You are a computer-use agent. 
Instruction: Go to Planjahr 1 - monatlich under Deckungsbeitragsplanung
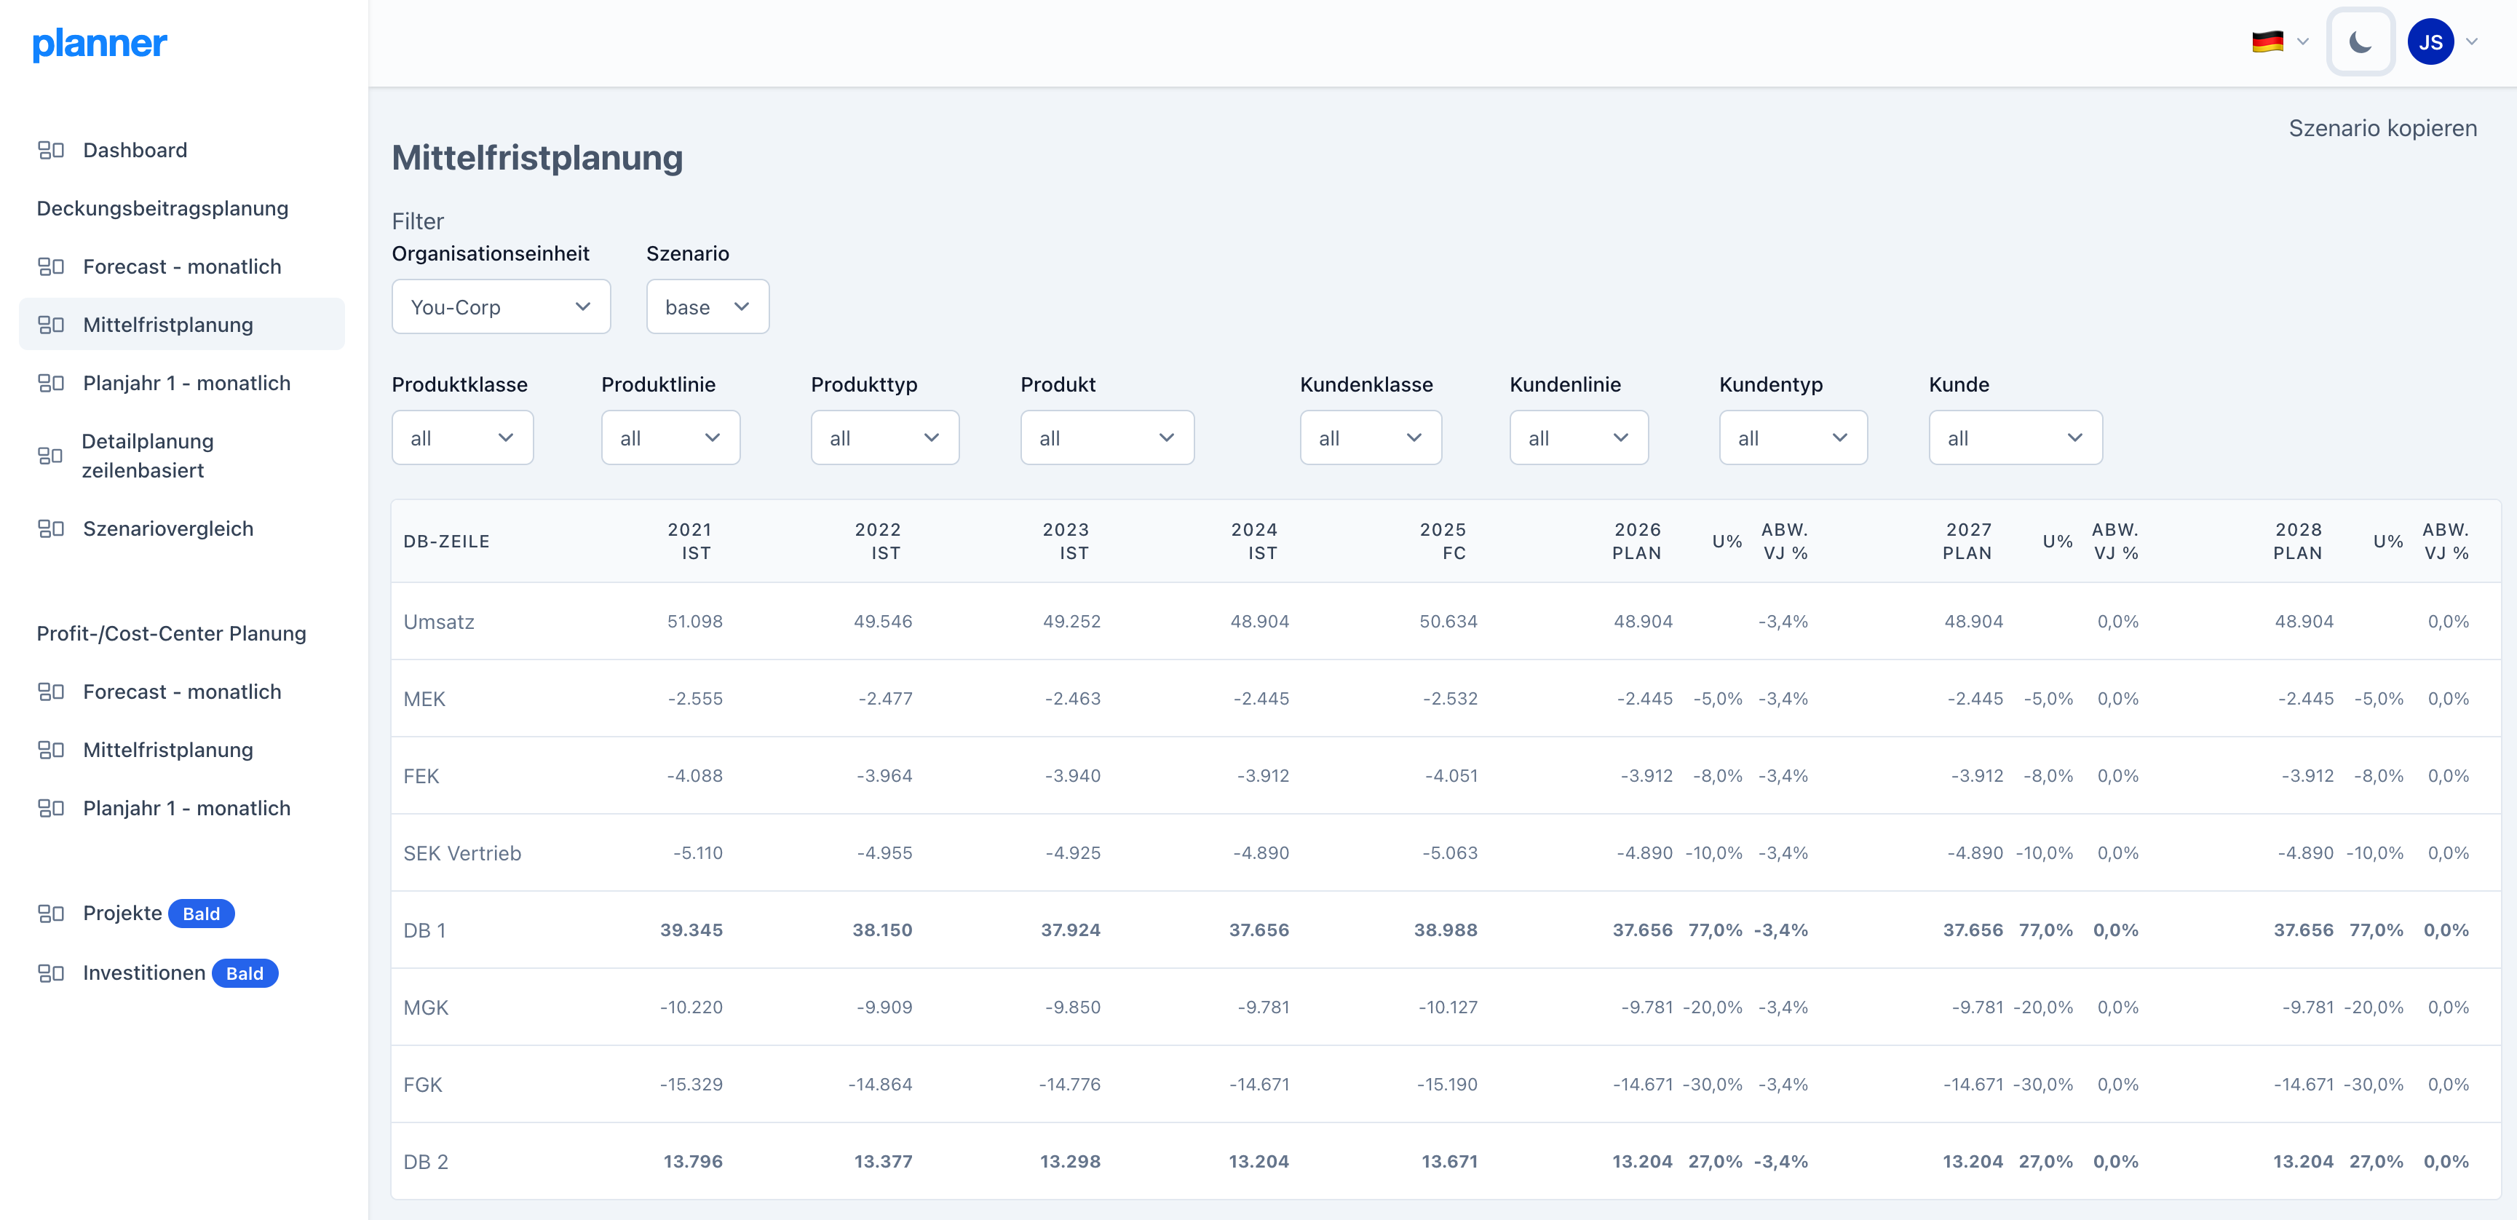[186, 383]
